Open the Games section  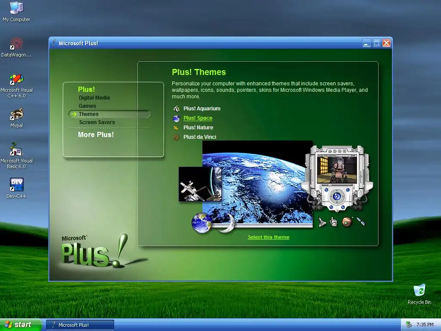87,106
